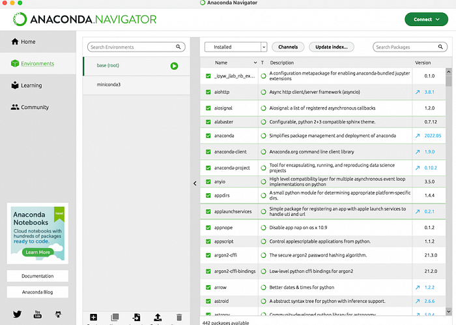Click the type circle icon for appscript

click(x=263, y=241)
